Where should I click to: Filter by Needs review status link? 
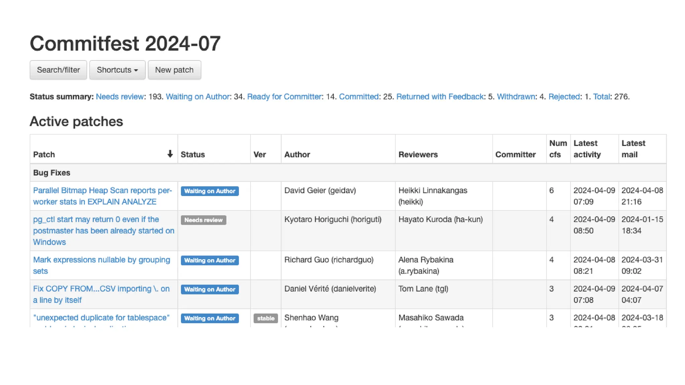click(119, 97)
